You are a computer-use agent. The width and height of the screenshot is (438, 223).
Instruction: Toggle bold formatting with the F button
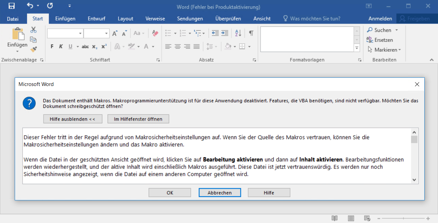52,47
